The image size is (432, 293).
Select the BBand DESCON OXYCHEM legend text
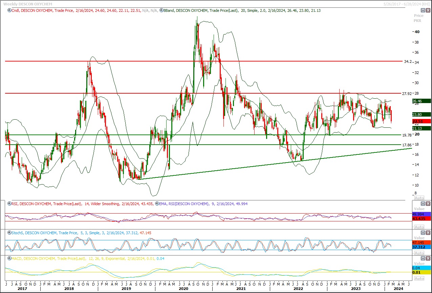click(x=242, y=10)
